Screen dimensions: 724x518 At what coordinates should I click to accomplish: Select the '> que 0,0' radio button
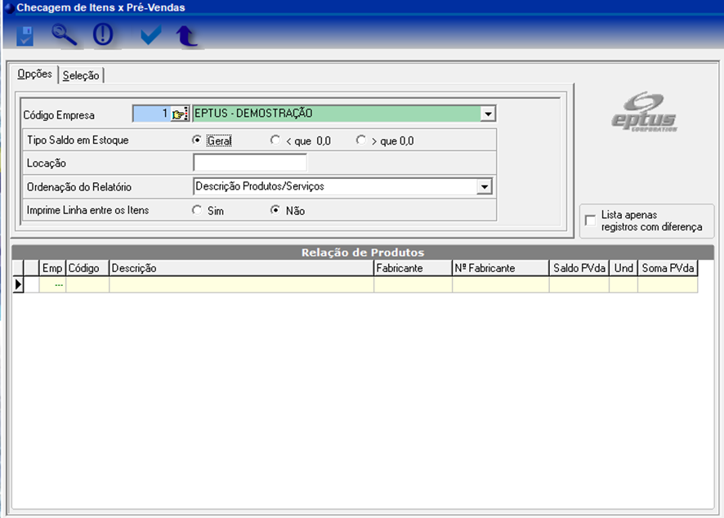[361, 141]
